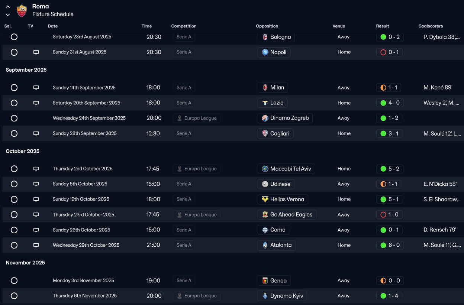Click the Genoa club badge icon
This screenshot has width=464, height=305.
265,281
